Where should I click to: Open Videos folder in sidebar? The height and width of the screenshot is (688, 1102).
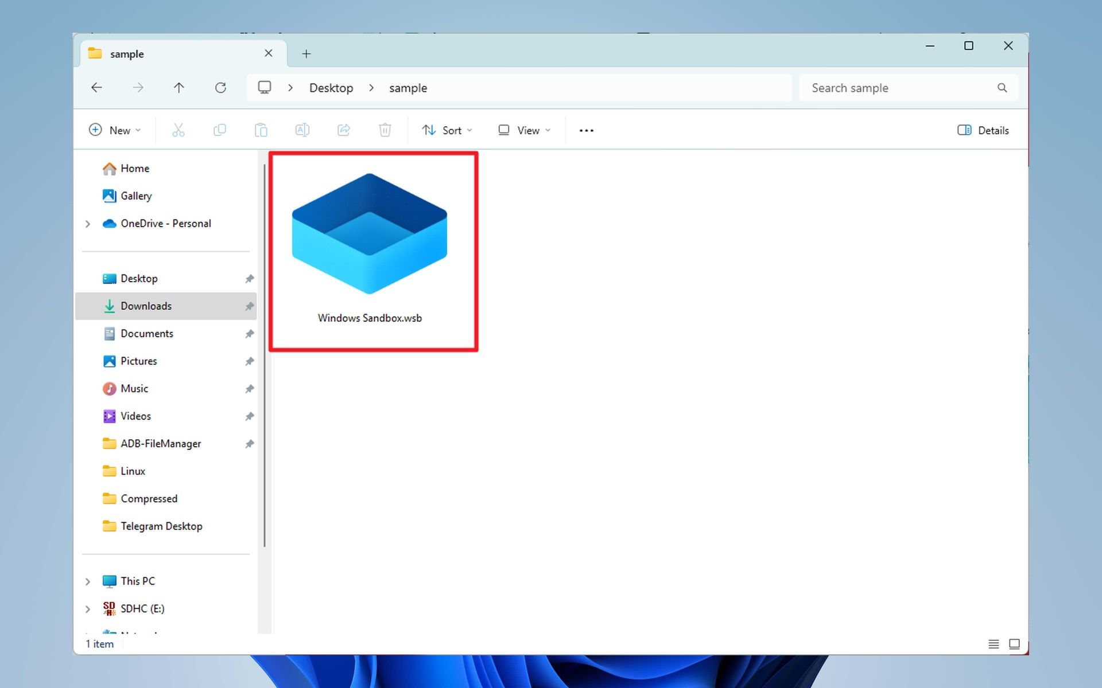point(166,416)
